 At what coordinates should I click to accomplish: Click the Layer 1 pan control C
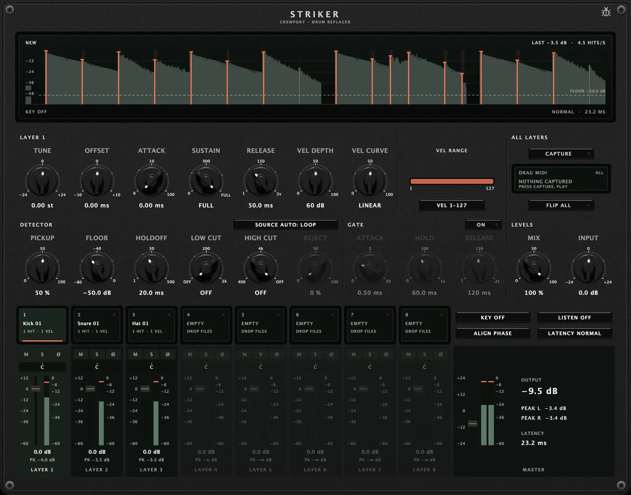click(42, 367)
